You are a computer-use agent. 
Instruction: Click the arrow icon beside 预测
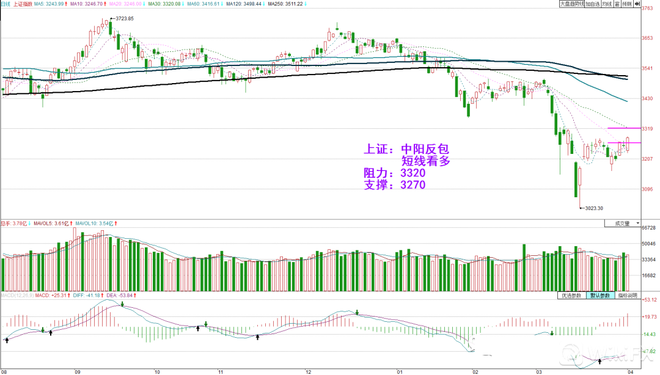[637, 4]
